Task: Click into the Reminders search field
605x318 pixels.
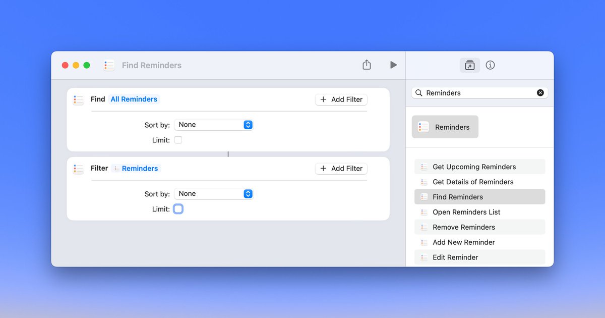Action: pos(479,93)
